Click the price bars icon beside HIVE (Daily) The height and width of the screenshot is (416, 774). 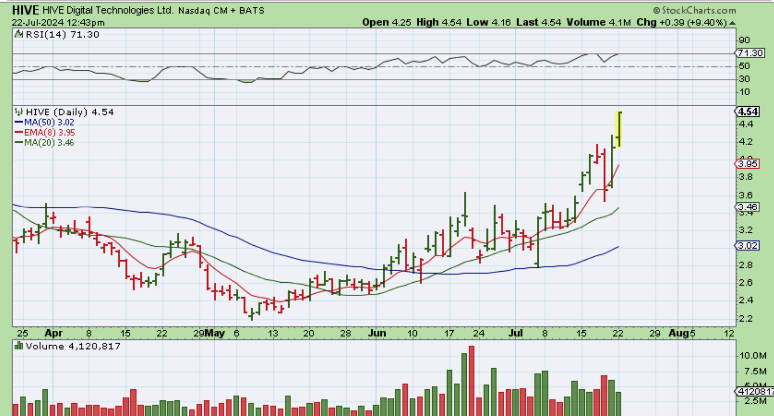pyautogui.click(x=18, y=112)
